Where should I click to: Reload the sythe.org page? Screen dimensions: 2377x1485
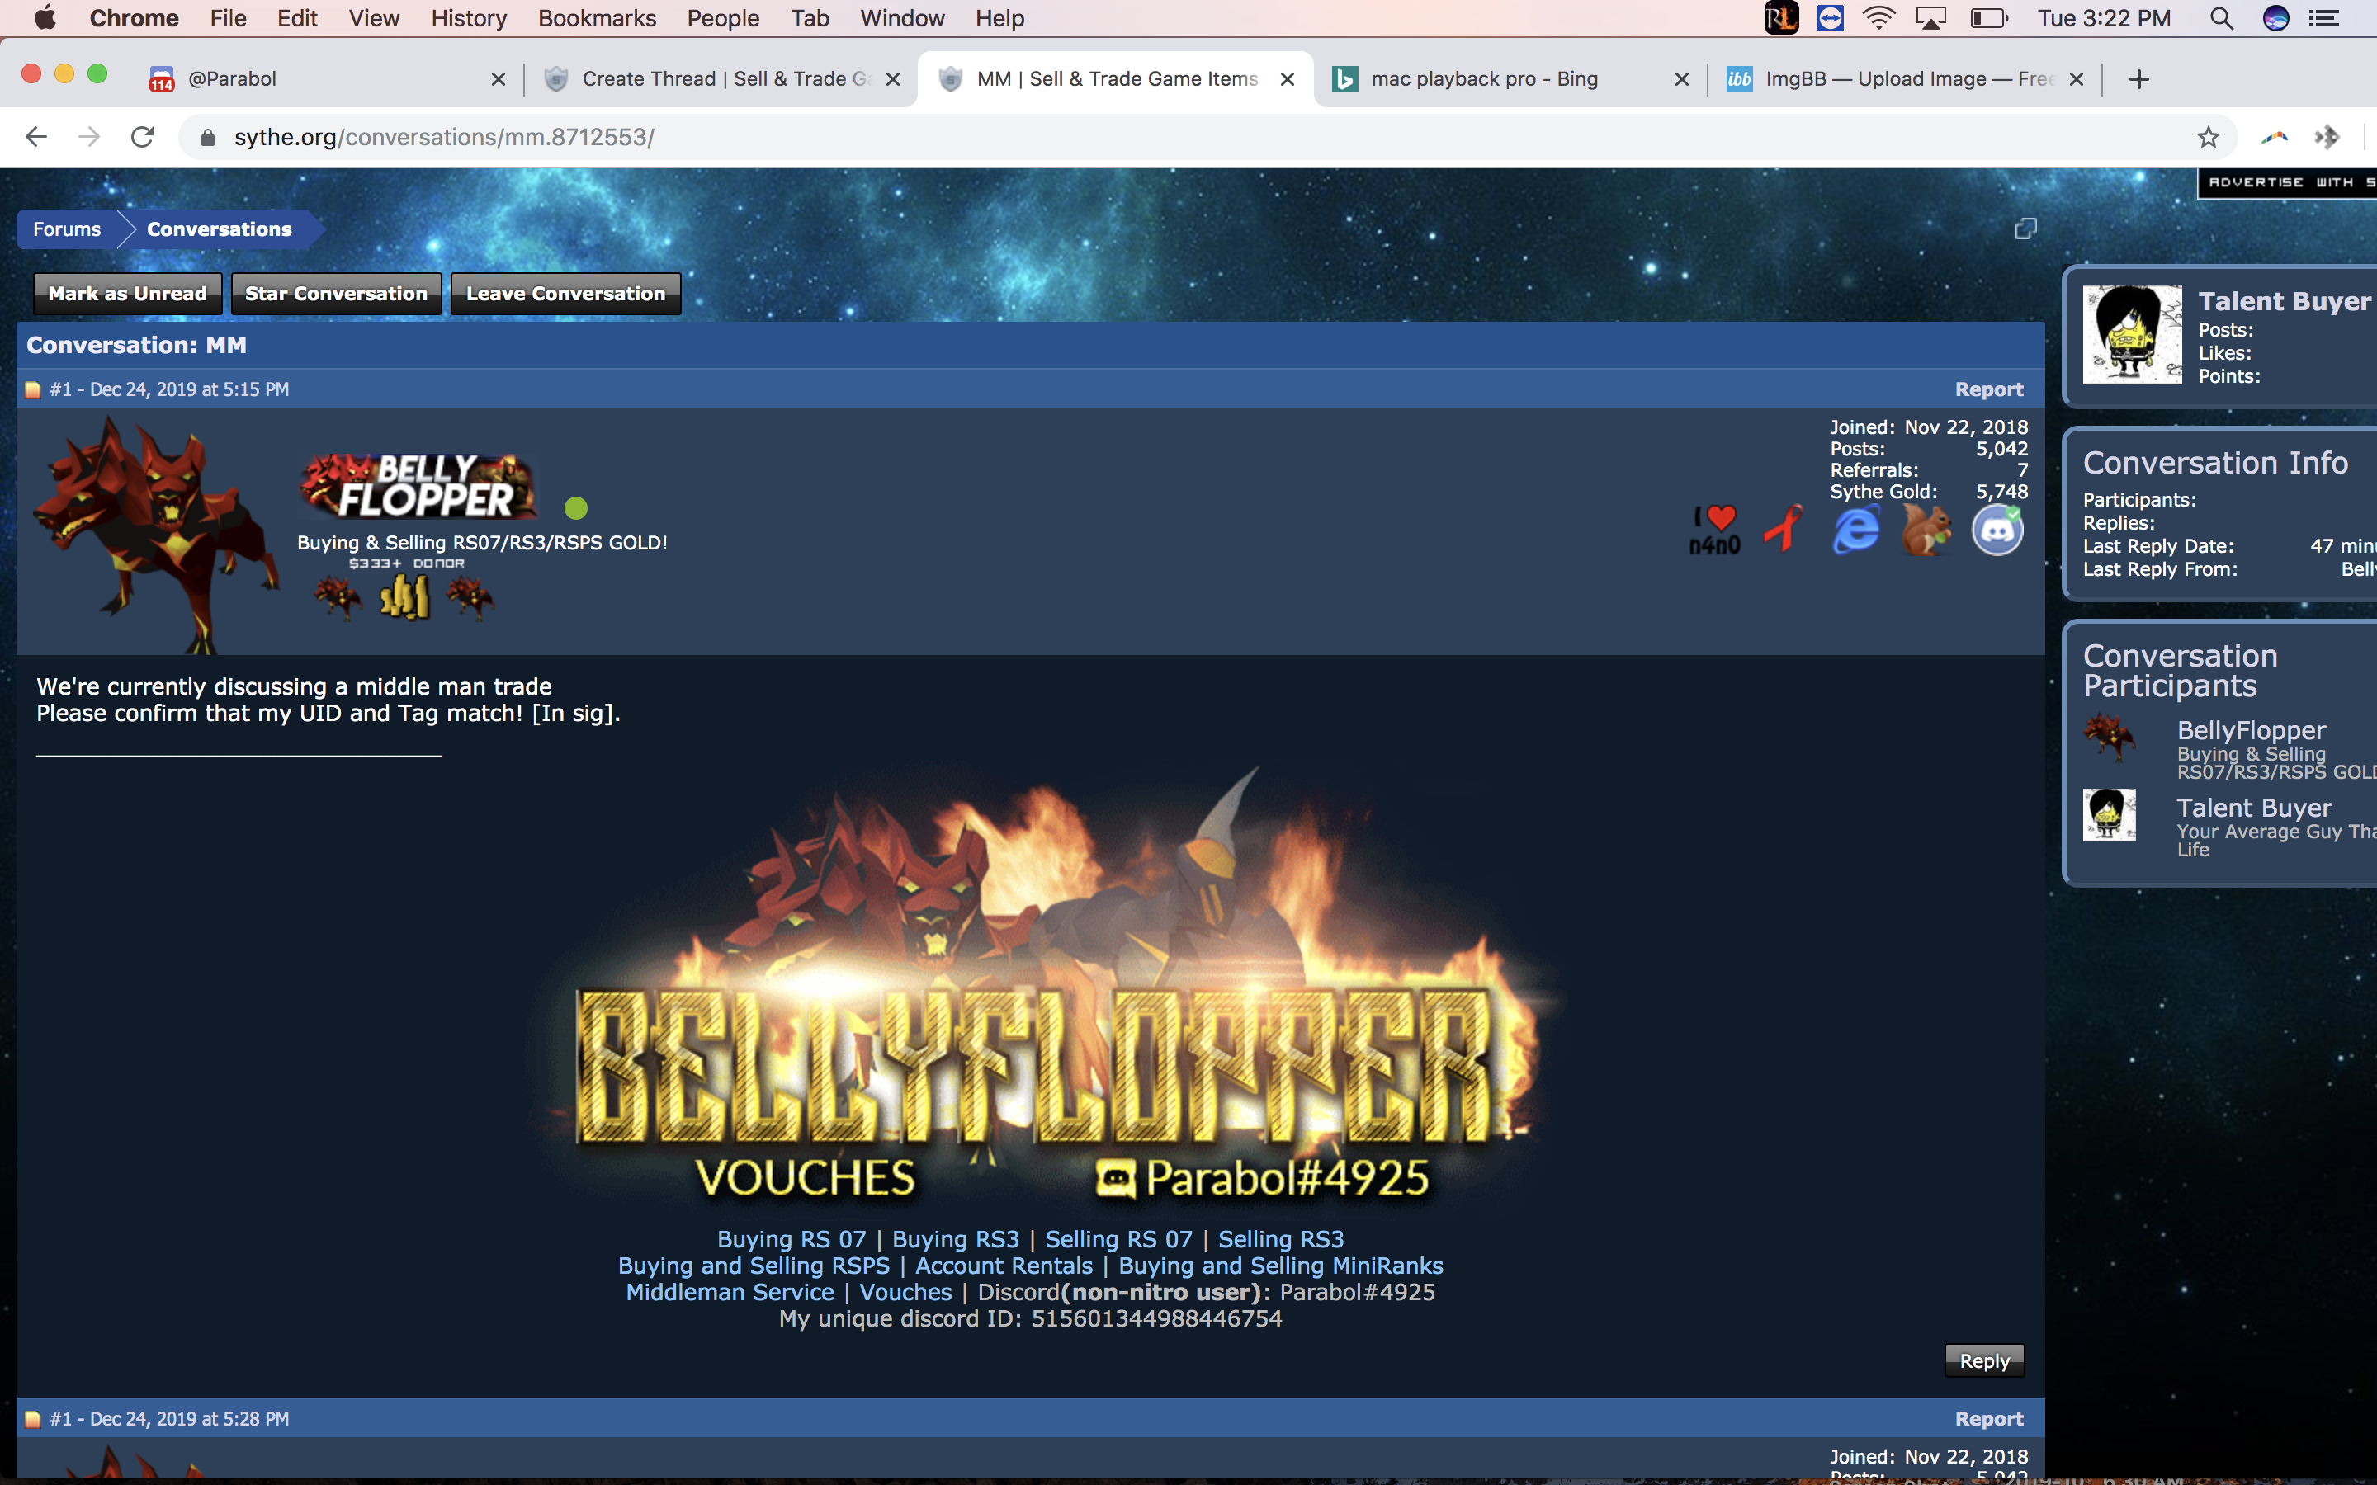(143, 136)
